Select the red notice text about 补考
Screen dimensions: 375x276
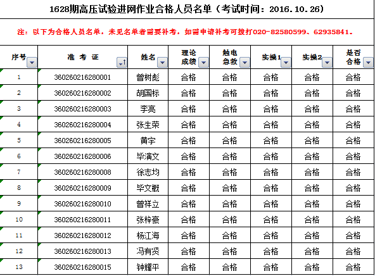(185, 32)
